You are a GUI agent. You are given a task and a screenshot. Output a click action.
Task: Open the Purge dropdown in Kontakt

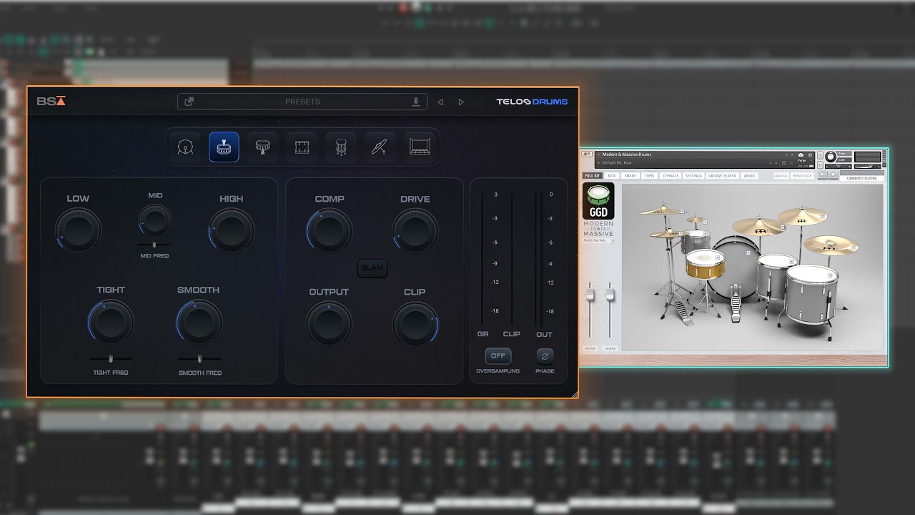coord(804,161)
